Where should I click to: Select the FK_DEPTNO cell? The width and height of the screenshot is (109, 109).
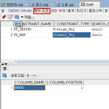(33, 29)
